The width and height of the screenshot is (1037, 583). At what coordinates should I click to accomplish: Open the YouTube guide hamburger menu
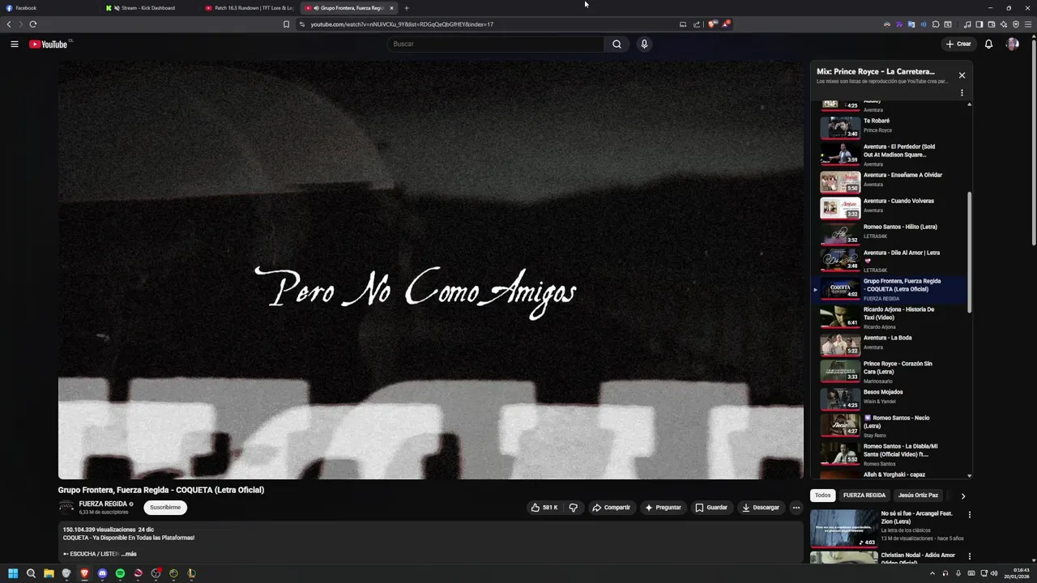pos(14,44)
